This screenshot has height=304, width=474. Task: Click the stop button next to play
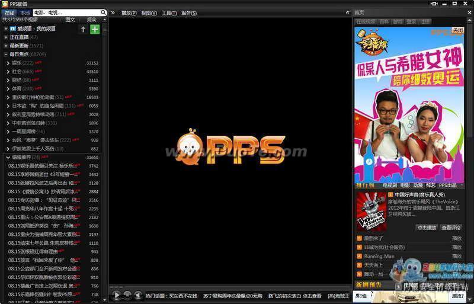[x=127, y=295]
